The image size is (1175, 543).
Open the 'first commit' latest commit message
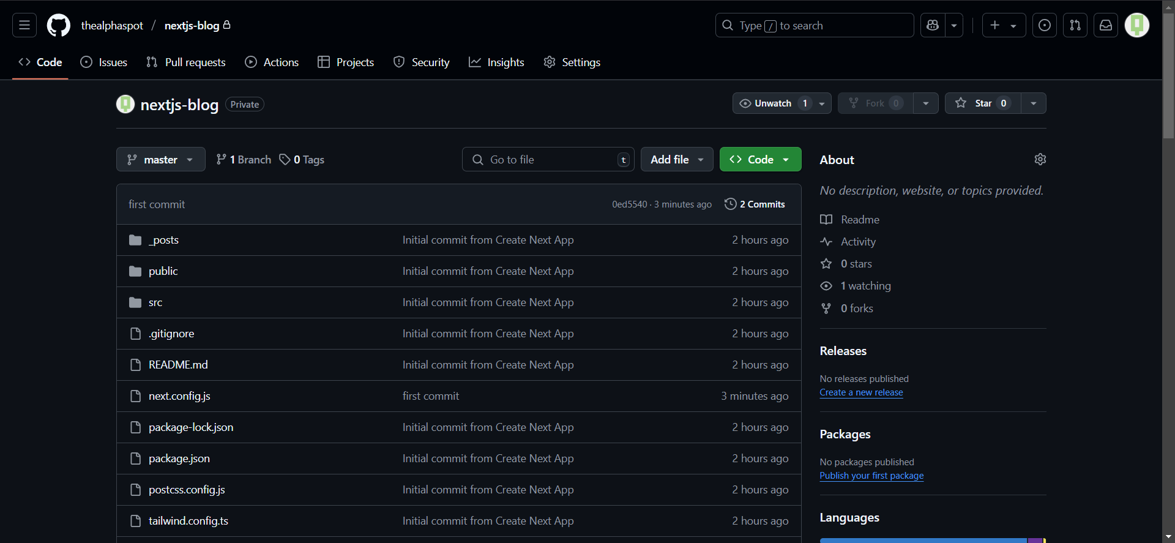click(157, 204)
